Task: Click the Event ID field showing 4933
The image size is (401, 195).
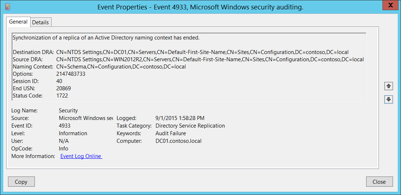Action: [x=65, y=126]
